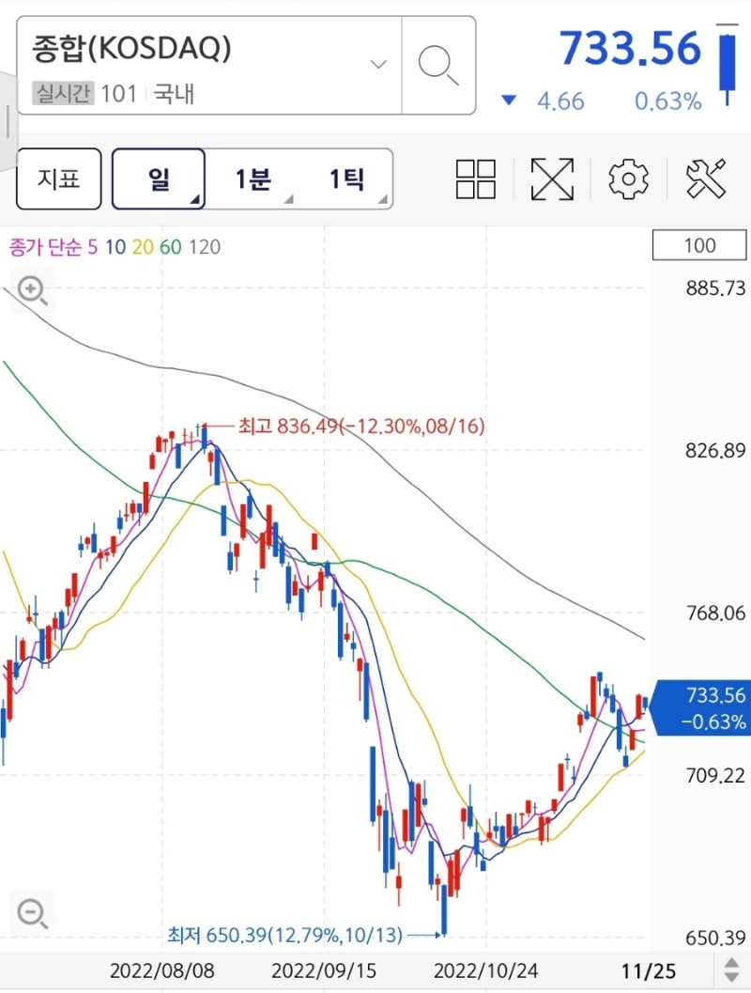Click the moving average label 10

coord(115,247)
